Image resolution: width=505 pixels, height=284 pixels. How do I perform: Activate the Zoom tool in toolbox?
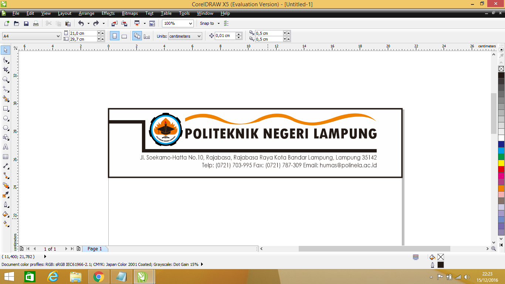(x=6, y=79)
